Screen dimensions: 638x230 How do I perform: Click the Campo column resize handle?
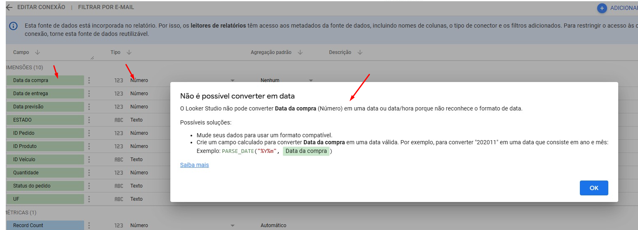(92, 58)
